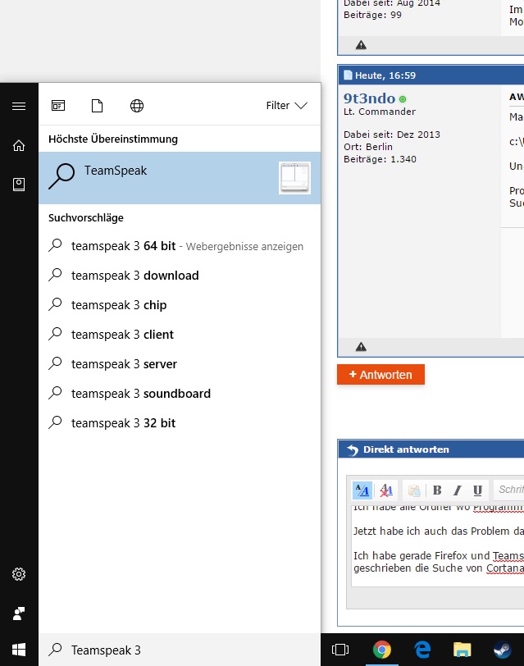Viewport: 524px width, 666px height.
Task: Filter search results by apps
Action: tap(58, 105)
